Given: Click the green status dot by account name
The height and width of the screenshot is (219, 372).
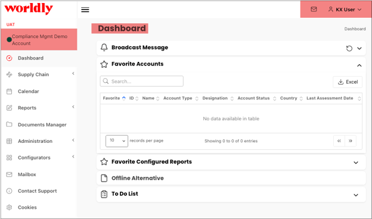Looking at the screenshot, I should 10,39.
